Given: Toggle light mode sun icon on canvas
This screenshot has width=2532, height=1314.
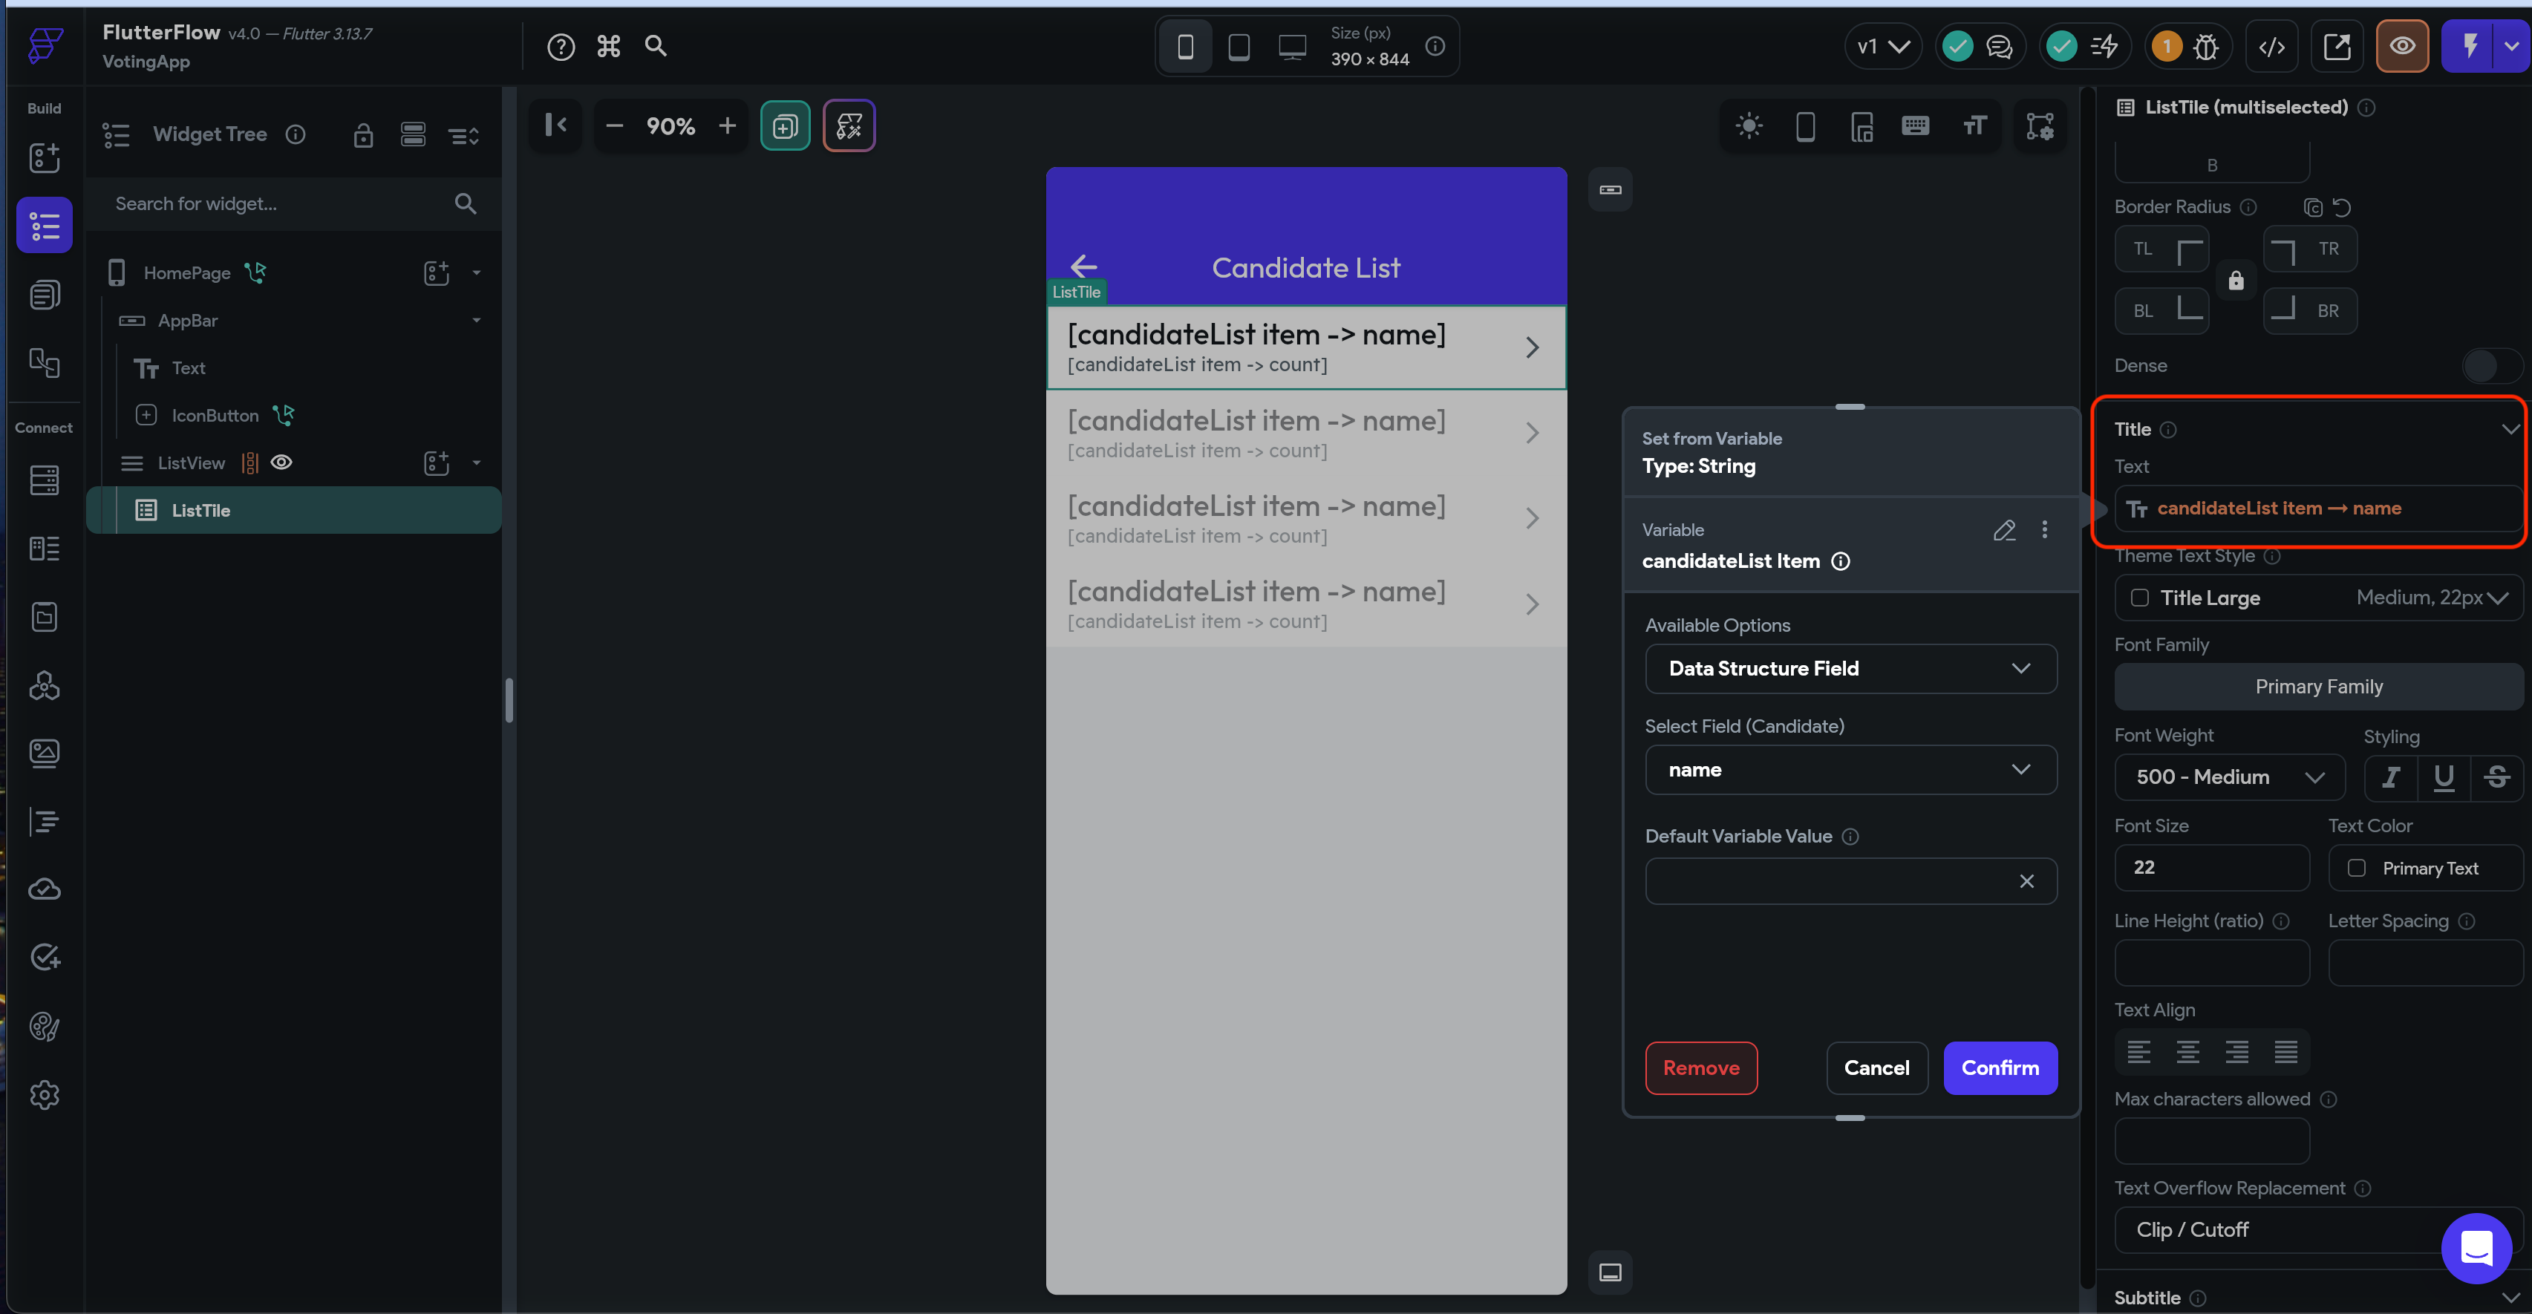Looking at the screenshot, I should [1749, 125].
